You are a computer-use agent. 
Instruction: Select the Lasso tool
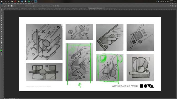[1, 13]
